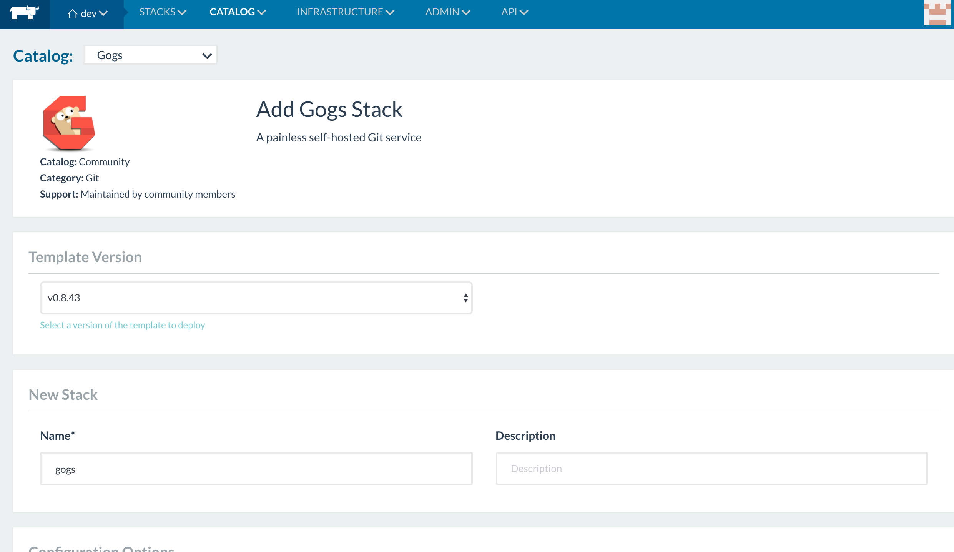Open the CATALOG menu
The height and width of the screenshot is (552, 954).
(238, 12)
